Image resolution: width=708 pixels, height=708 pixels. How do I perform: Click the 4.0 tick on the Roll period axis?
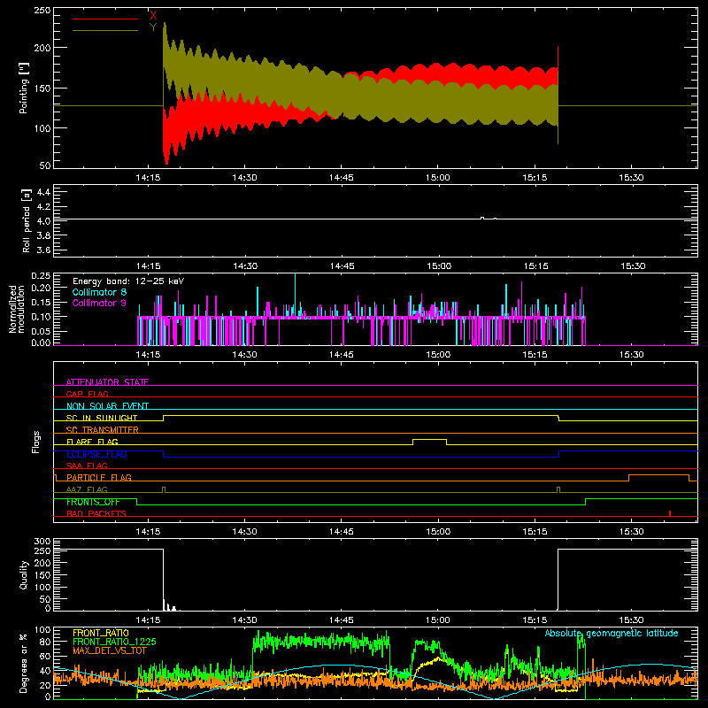point(43,221)
